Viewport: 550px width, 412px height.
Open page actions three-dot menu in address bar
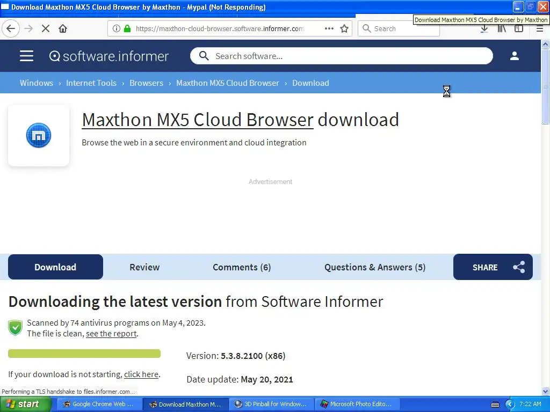pyautogui.click(x=329, y=28)
